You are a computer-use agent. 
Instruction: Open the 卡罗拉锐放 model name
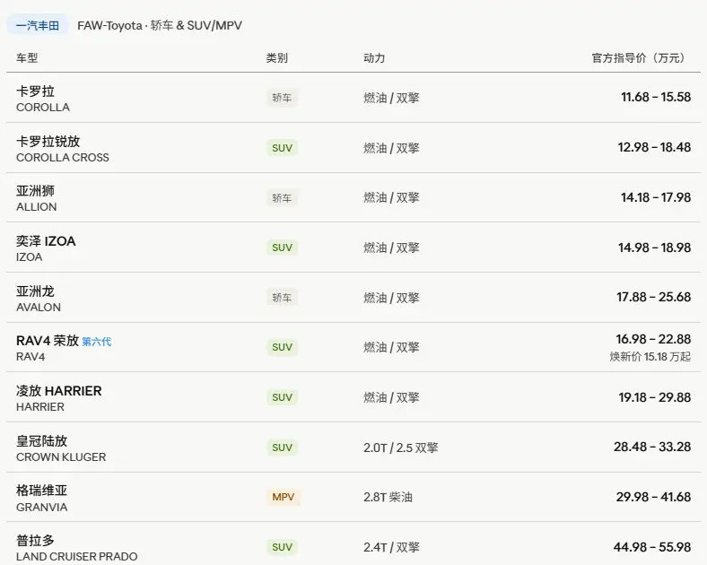48,142
